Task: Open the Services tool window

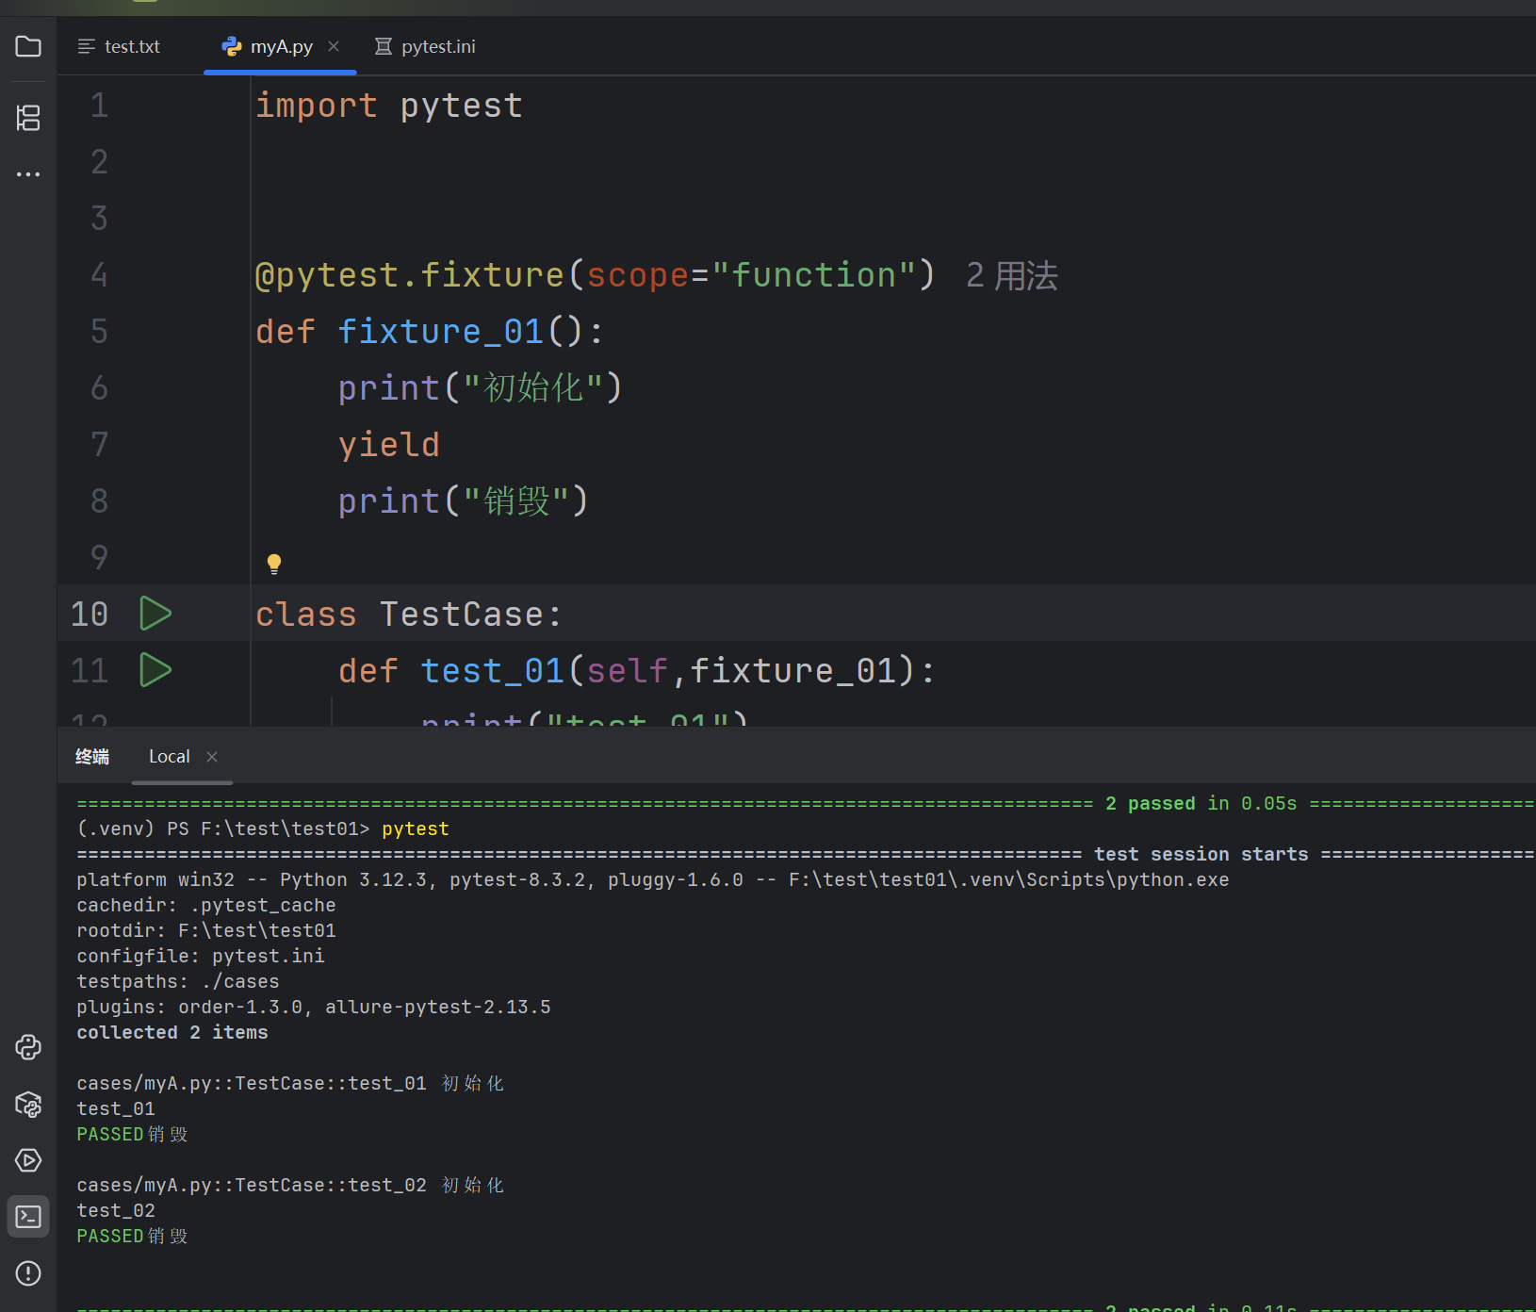Action: 28,1160
